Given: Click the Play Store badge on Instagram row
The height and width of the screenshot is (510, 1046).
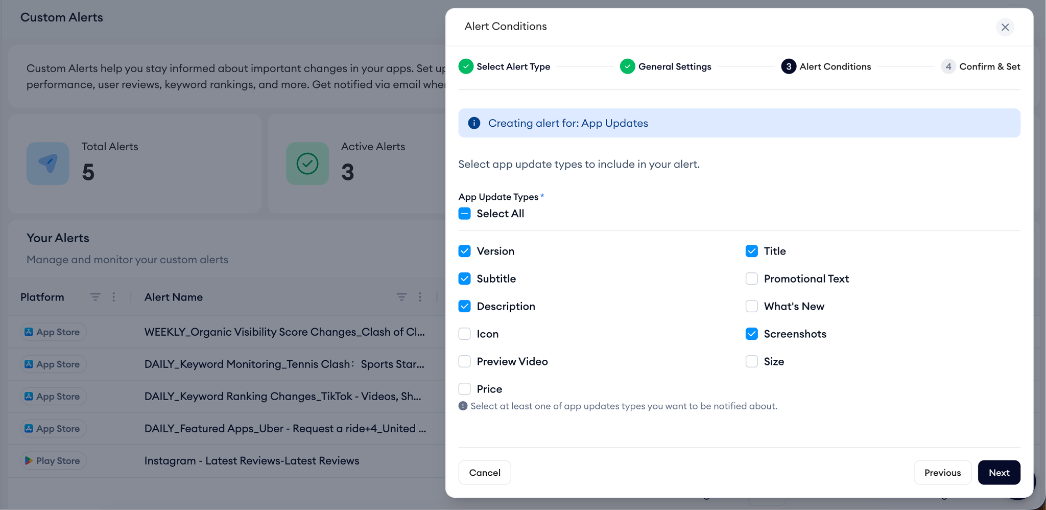Looking at the screenshot, I should [x=54, y=461].
